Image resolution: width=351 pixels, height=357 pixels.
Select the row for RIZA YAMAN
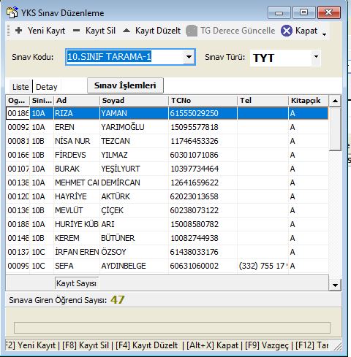tap(167, 113)
